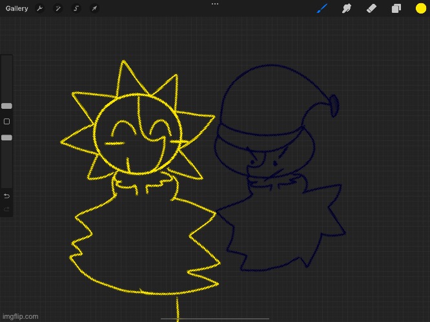Undo the last stroke

click(x=6, y=196)
